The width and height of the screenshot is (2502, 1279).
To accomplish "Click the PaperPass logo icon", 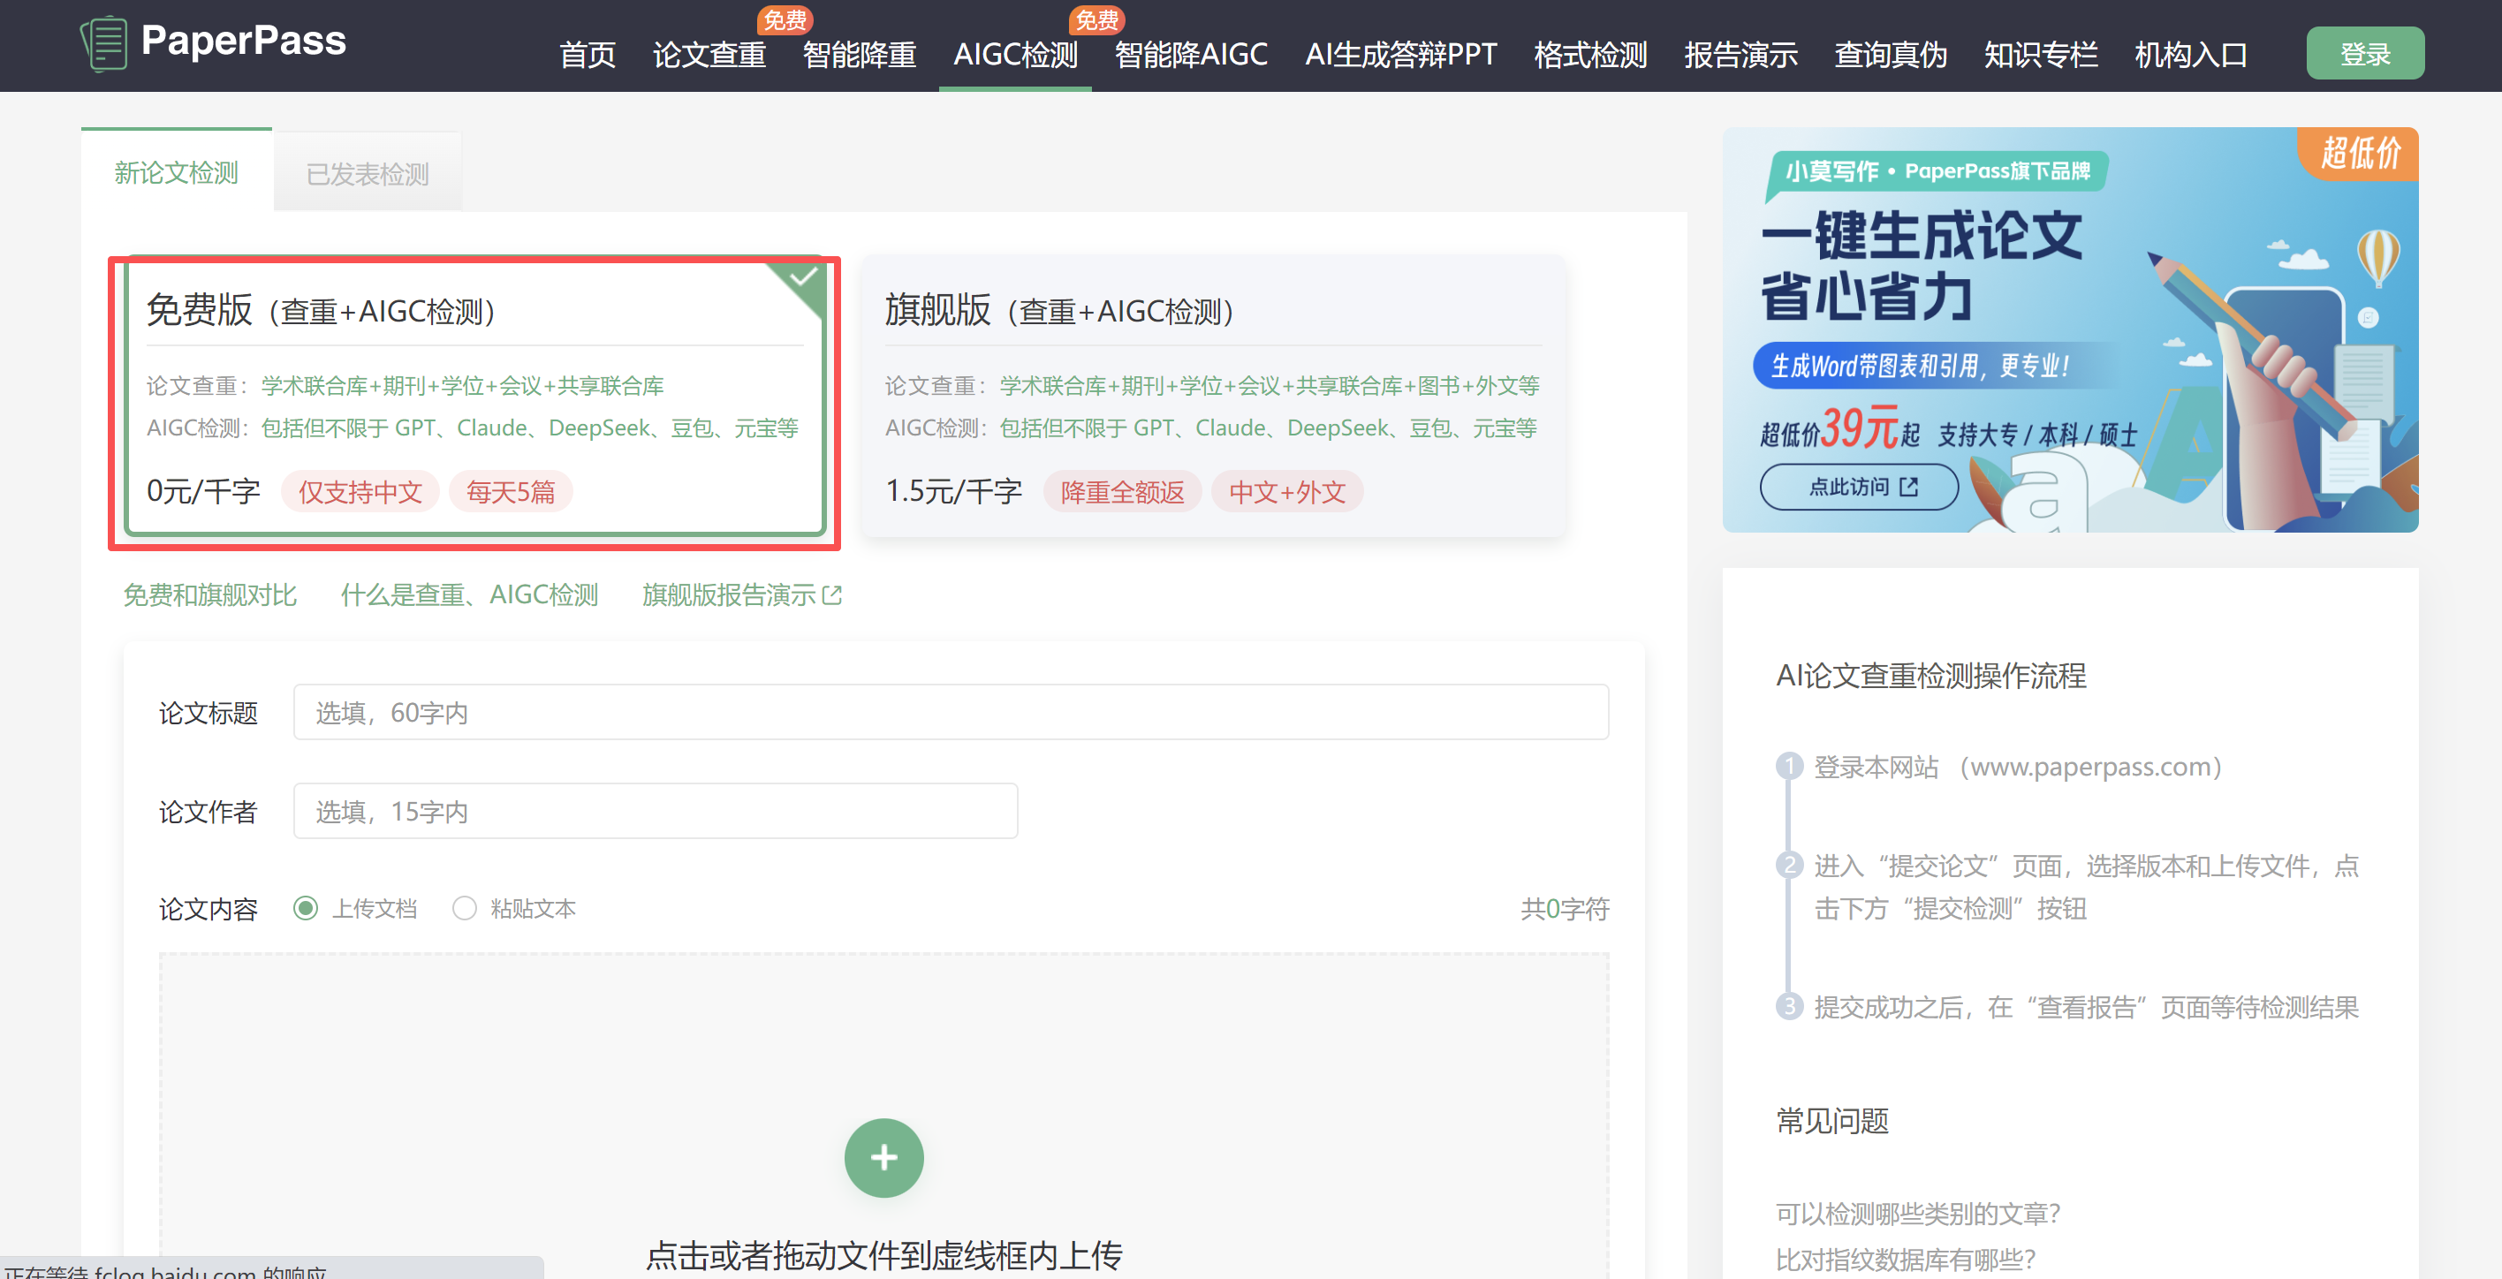I will click(104, 43).
